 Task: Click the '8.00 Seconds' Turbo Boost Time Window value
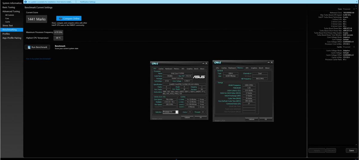pyautogui.click(x=348, y=35)
